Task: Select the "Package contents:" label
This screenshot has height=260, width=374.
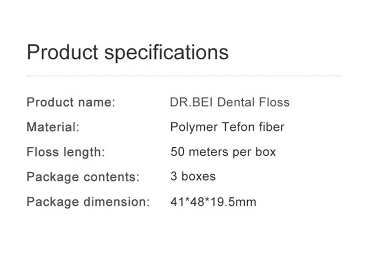Action: (83, 177)
